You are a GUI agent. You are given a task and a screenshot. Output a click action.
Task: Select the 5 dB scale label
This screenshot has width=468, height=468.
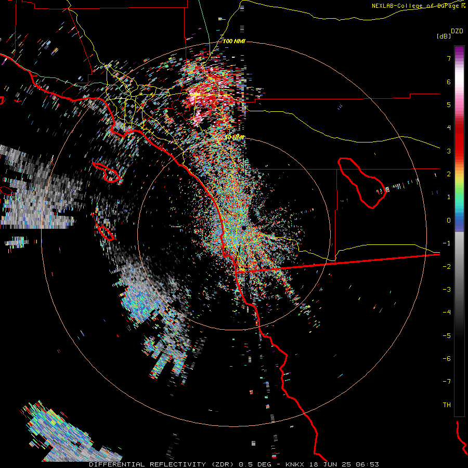click(449, 105)
